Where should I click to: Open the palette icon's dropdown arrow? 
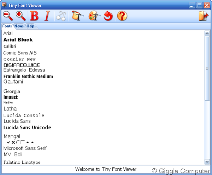coord(100,16)
